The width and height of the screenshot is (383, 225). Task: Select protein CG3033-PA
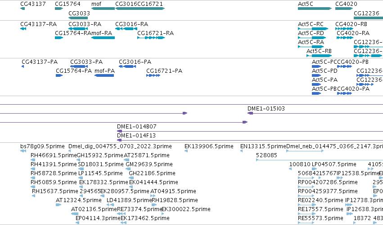(x=79, y=66)
